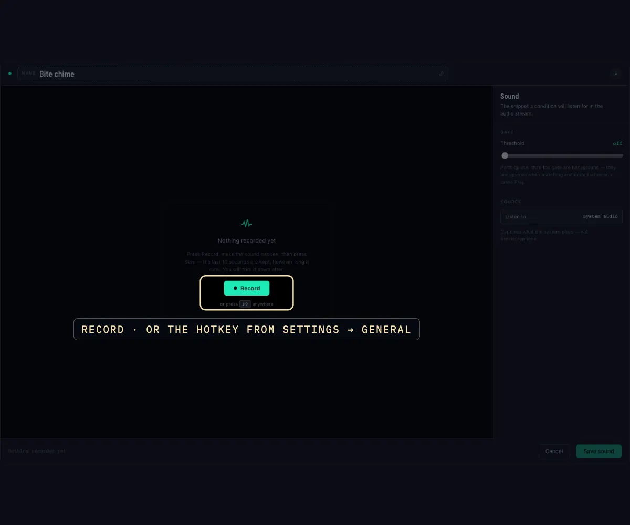Click the Threshold "off" value
Viewport: 630px width, 525px height.
617,143
